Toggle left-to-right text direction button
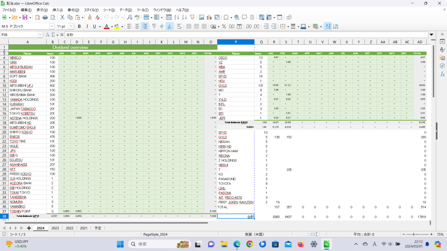This screenshot has height=251, width=447. pos(328,26)
